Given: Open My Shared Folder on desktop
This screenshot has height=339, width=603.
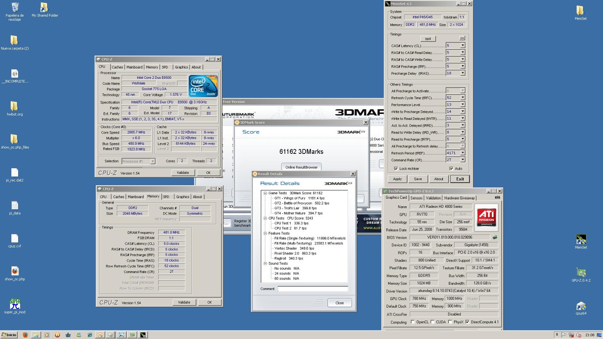Looking at the screenshot, I should tap(44, 7).
